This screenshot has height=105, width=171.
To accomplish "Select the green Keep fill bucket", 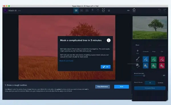I will 154,66.
